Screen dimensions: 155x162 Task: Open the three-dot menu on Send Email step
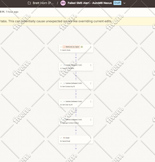point(91,138)
